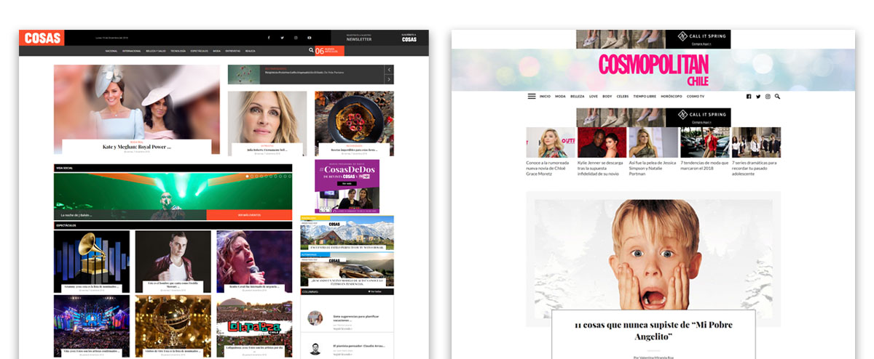Click Call It Spring banner below Cosmopolitan menu
Screen dimensions: 874x359
653,118
